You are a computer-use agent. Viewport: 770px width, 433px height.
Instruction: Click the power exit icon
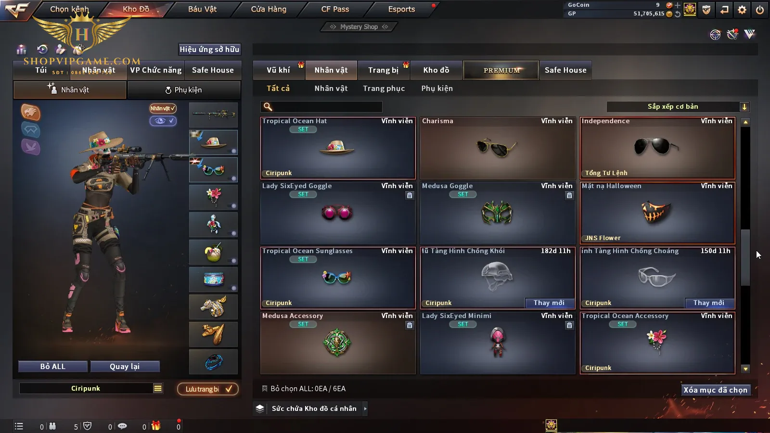coord(759,10)
